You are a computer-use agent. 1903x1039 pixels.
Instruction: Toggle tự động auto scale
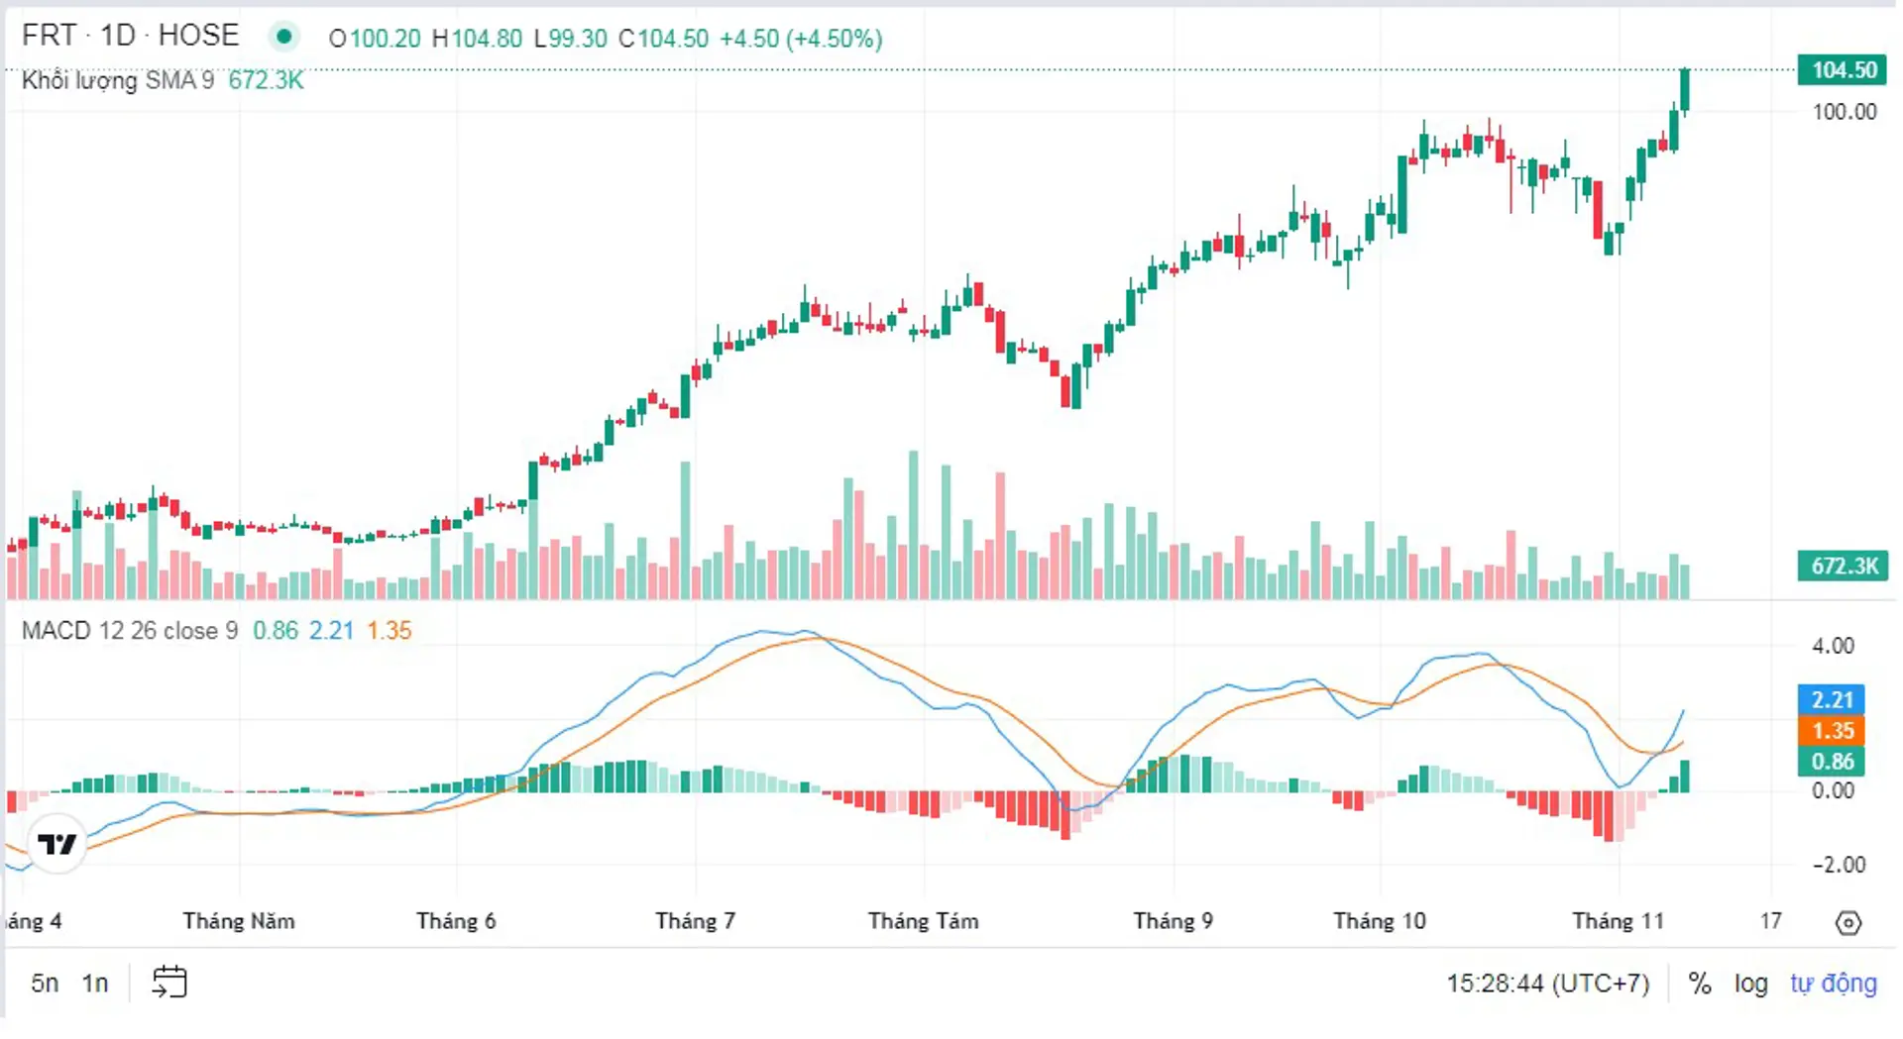tap(1833, 983)
